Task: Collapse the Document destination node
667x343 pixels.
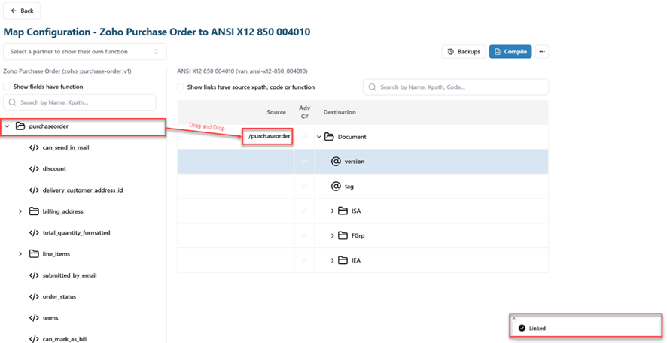Action: 319,137
